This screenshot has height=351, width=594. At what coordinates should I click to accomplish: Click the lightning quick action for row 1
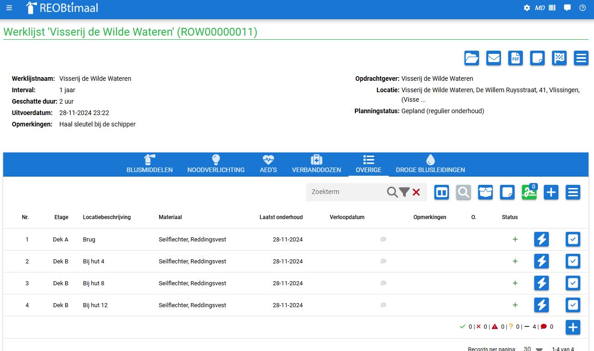[x=542, y=239]
